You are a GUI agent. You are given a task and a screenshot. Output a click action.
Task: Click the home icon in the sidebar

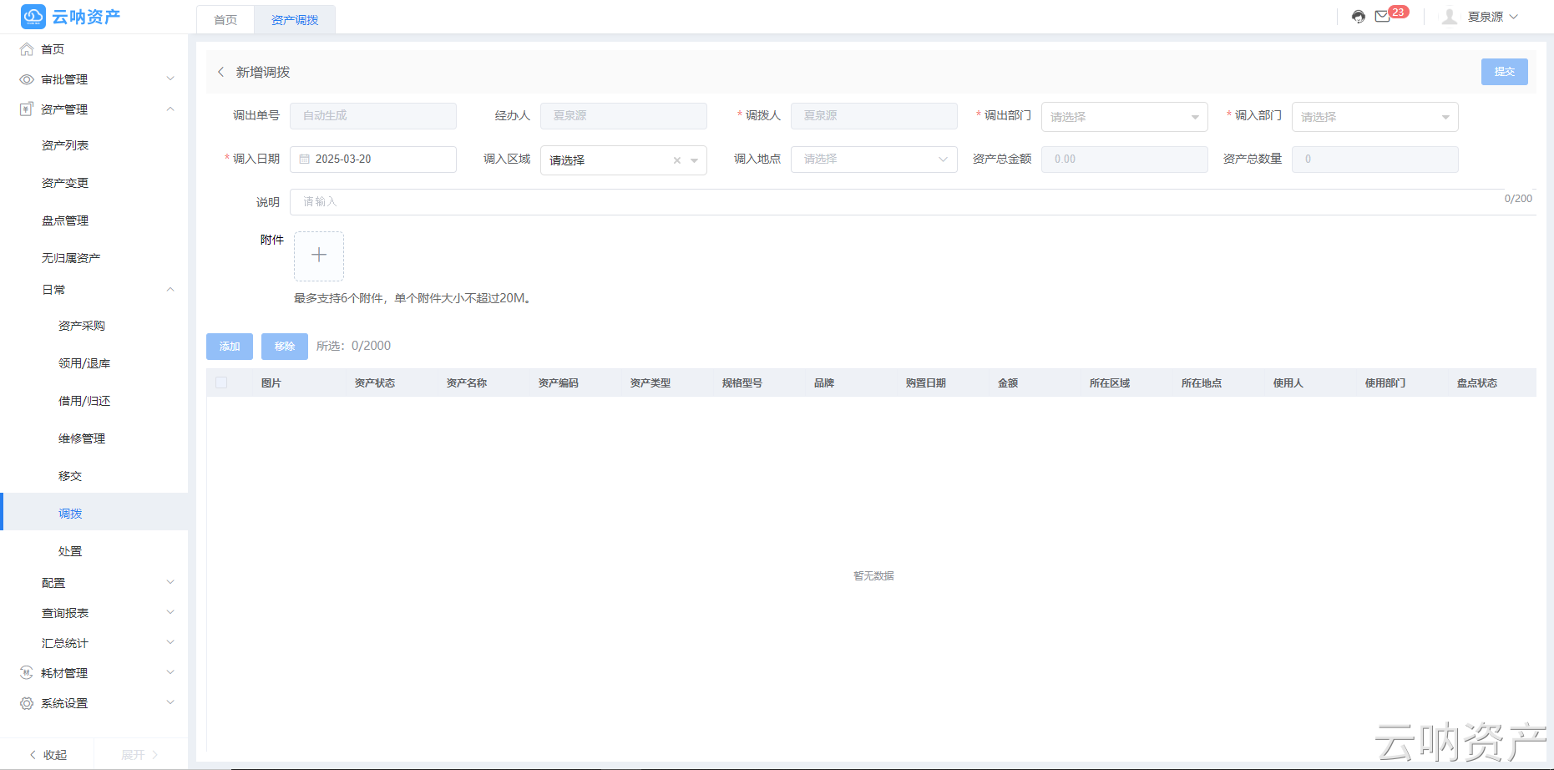point(27,49)
